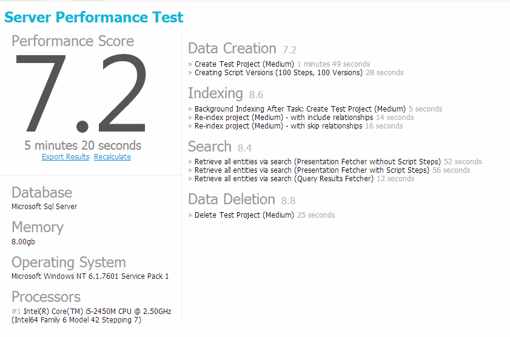
Task: Expand chevron beside Create Test Project under Data Creation
Action: (190, 64)
